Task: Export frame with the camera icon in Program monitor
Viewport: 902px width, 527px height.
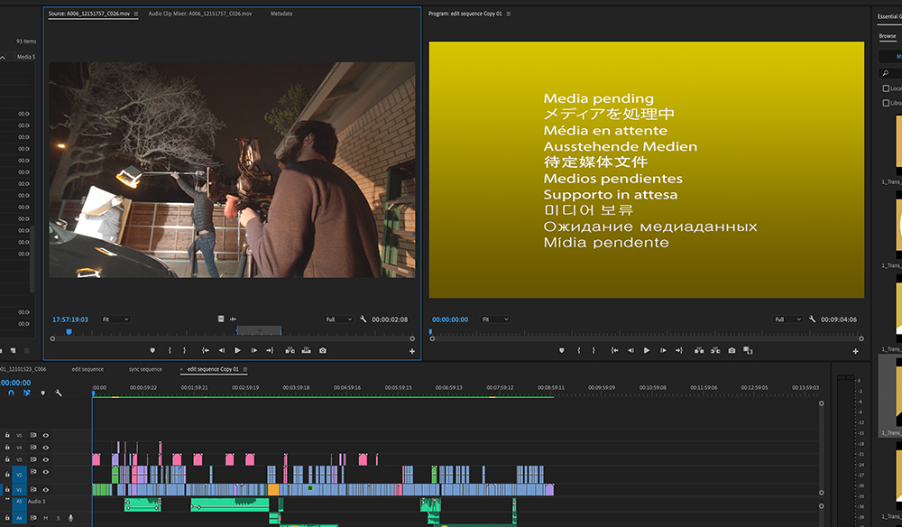Action: 731,350
